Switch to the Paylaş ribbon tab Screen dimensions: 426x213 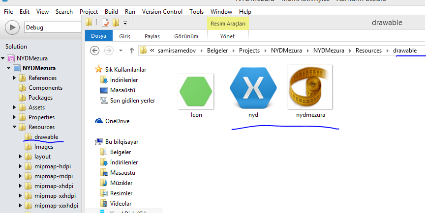(152, 36)
